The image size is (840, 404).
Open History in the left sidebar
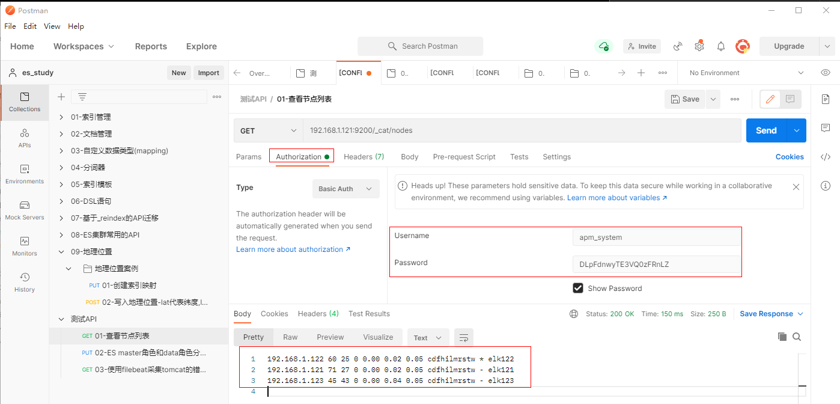[25, 283]
